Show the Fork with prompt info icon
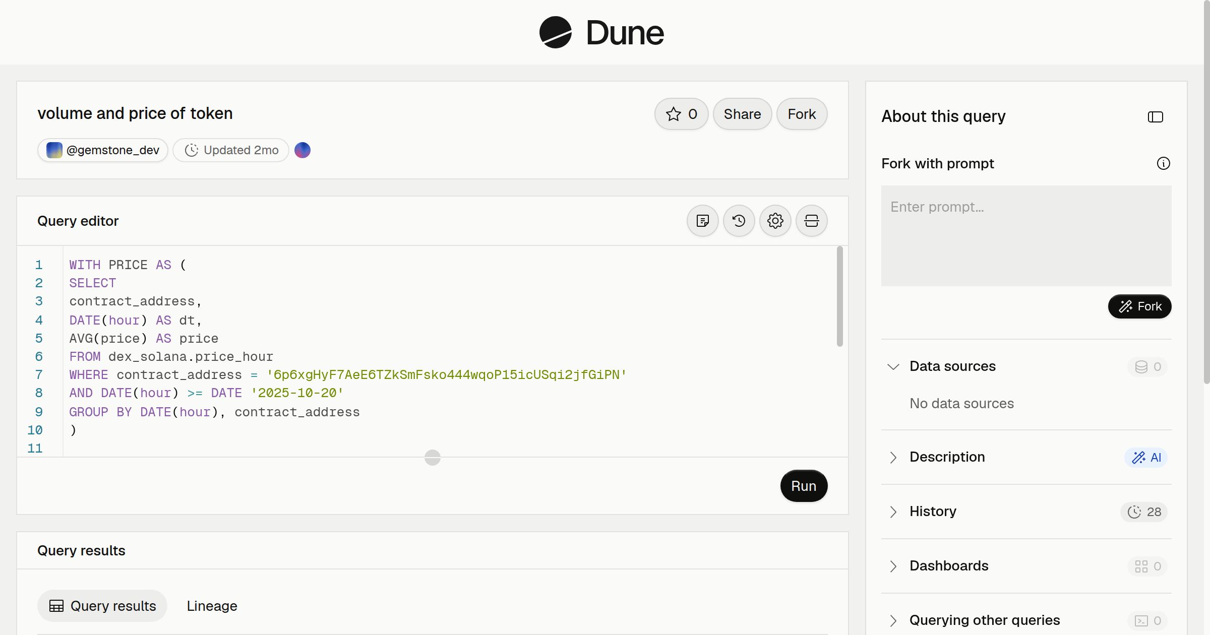 [1164, 163]
